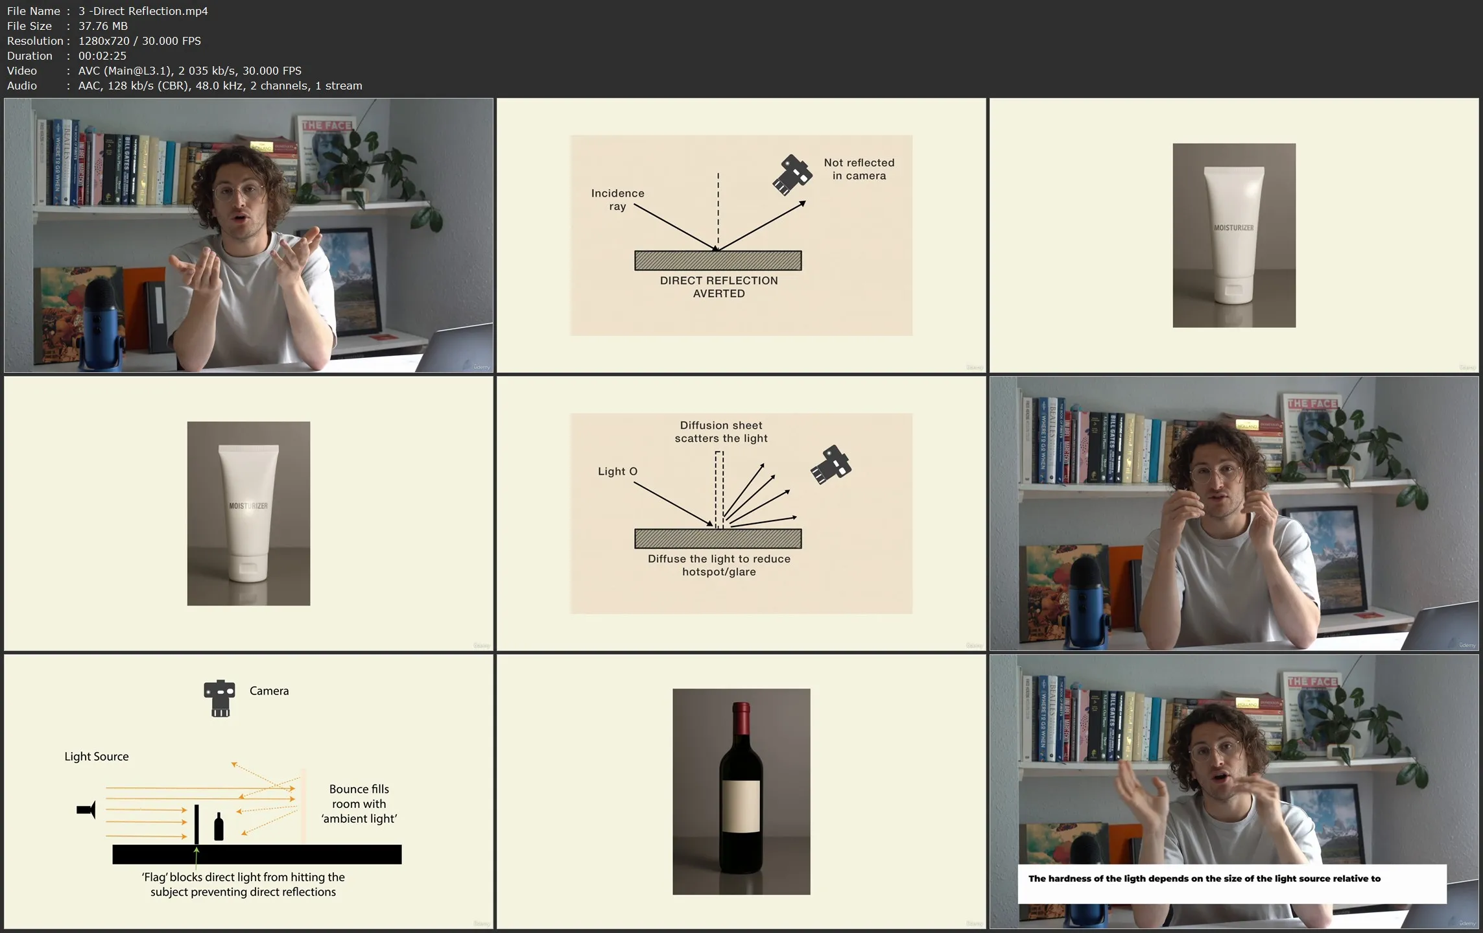The width and height of the screenshot is (1483, 933).
Task: Click 'Bounce fills room with ambient light' text
Action: (x=359, y=804)
